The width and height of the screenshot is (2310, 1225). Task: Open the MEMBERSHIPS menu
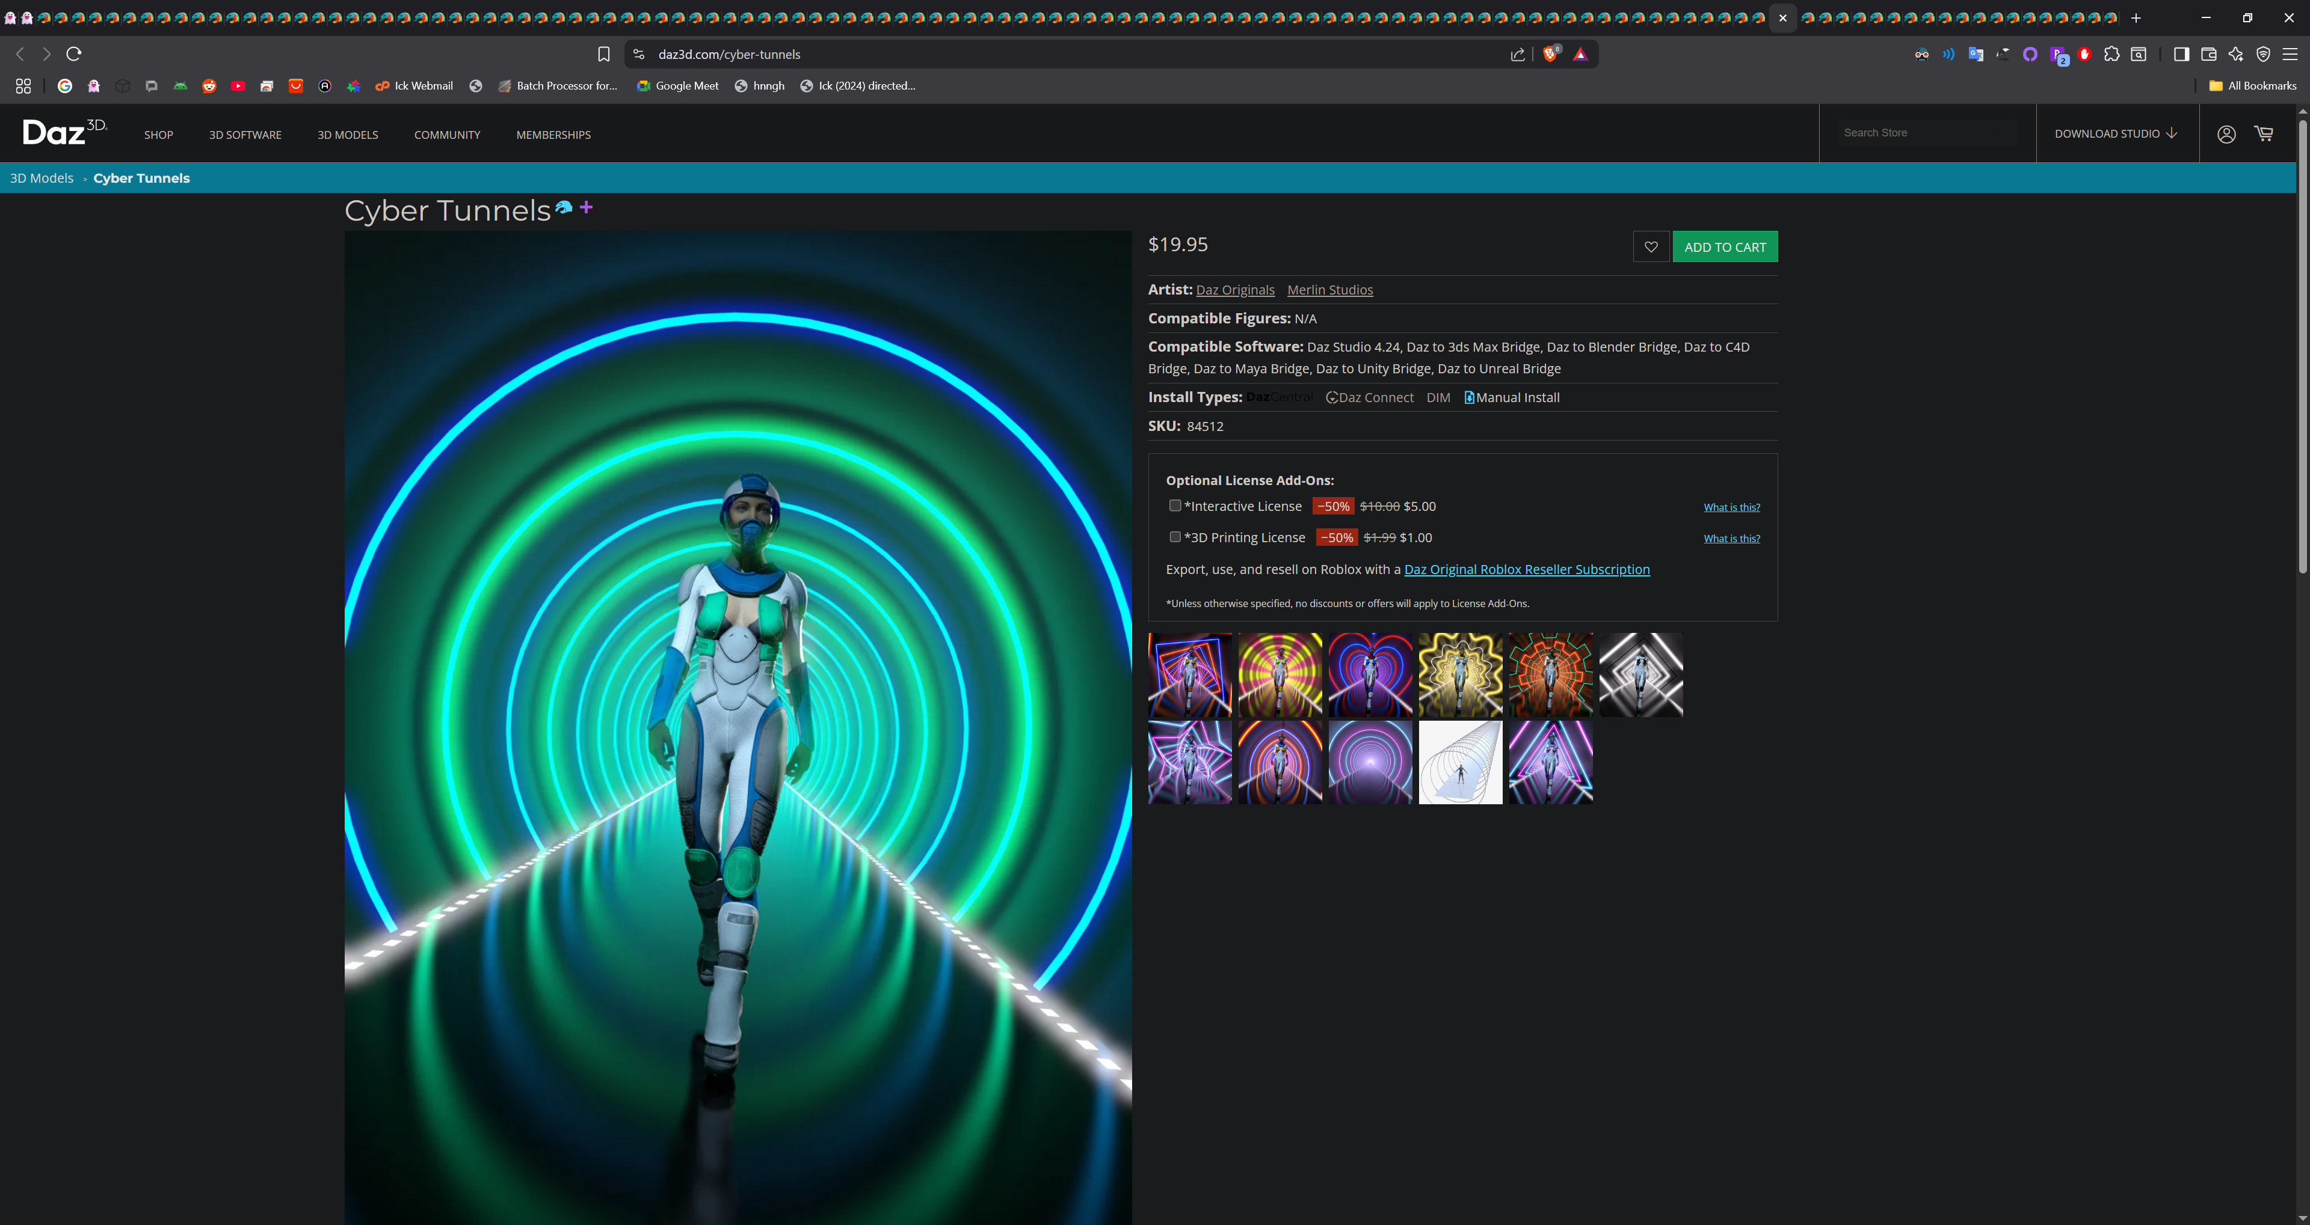tap(553, 135)
